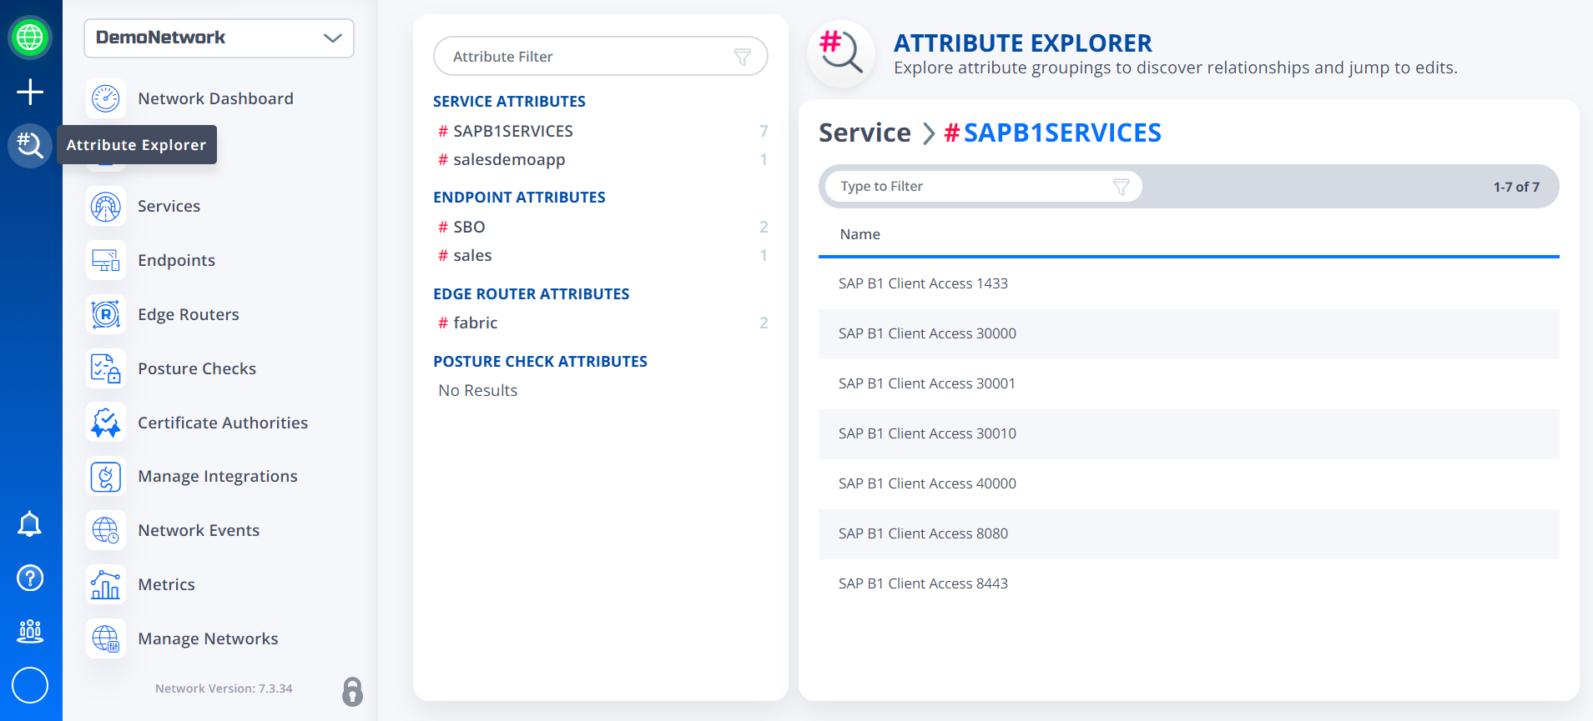Open Endpoints menu item

click(176, 260)
